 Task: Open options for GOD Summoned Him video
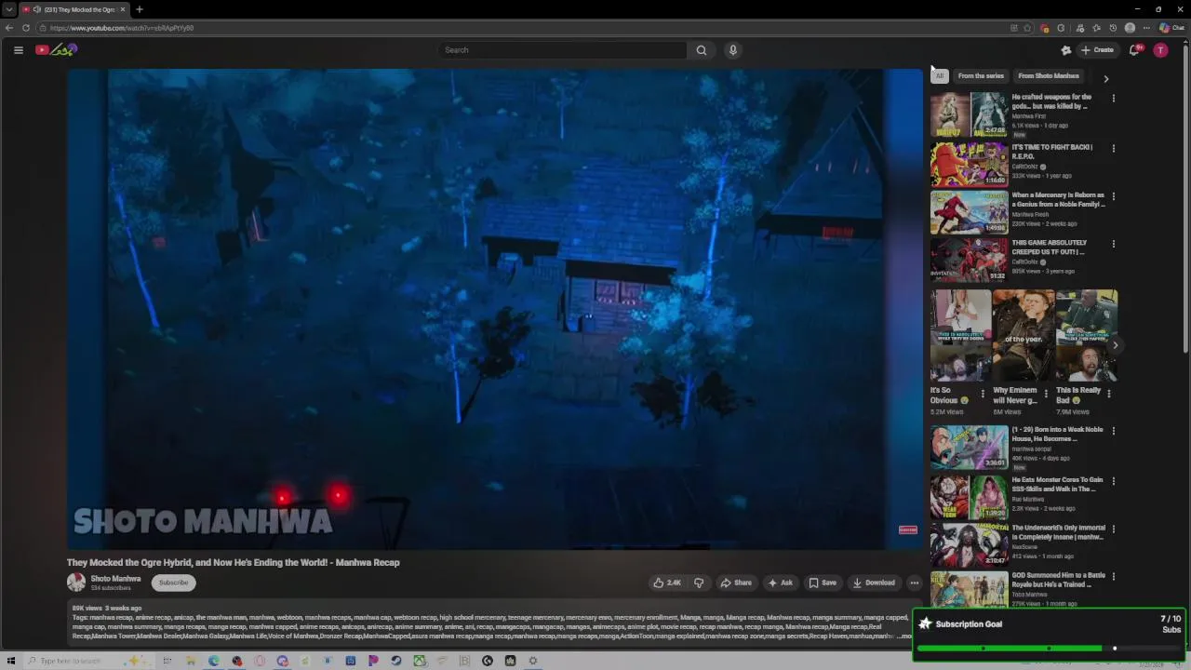pyautogui.click(x=1113, y=576)
